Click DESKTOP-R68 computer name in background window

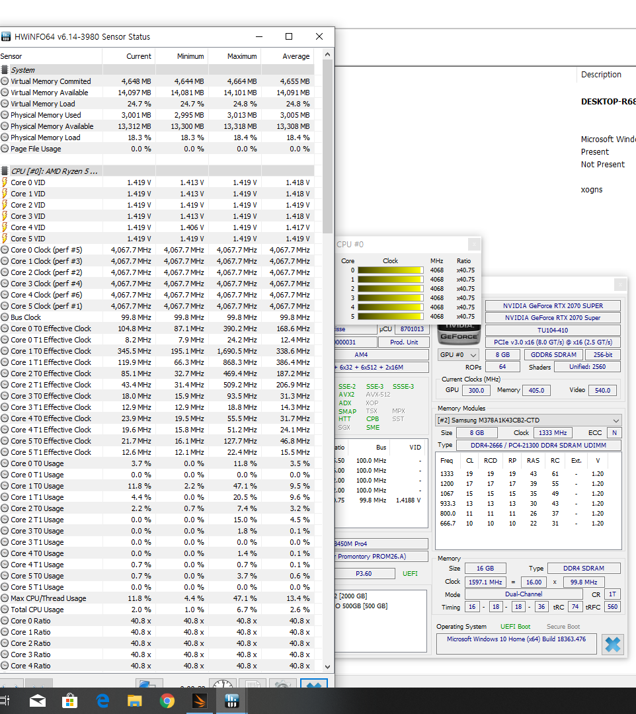(608, 102)
